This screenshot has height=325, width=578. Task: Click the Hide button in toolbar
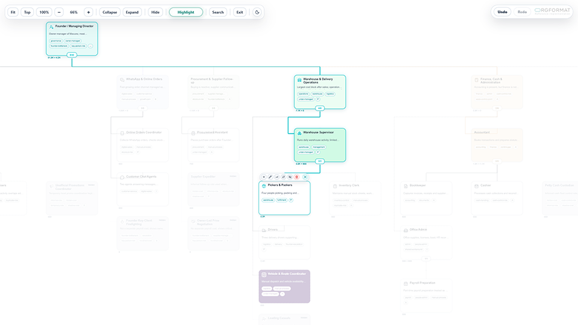155,12
